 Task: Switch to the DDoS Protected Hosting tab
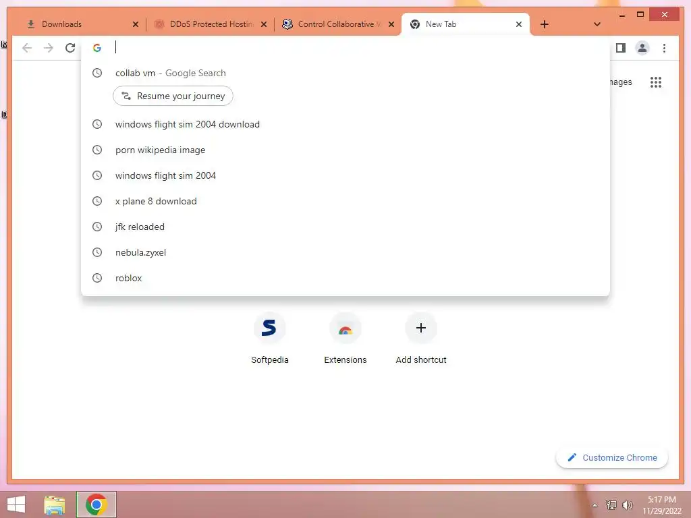[211, 24]
